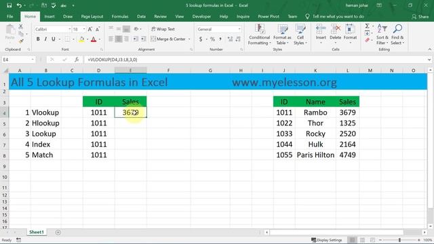Switch to the Developer ribbon tab
Screen dimensions: 434x244
click(201, 16)
